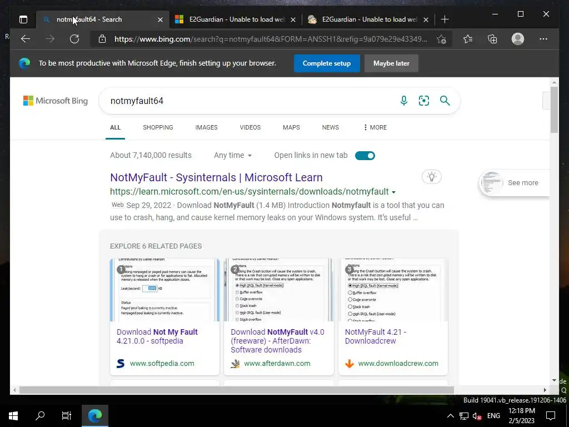Viewport: 569px width, 427px height.
Task: Open the www.softpedia.com site link
Action: (x=162, y=364)
